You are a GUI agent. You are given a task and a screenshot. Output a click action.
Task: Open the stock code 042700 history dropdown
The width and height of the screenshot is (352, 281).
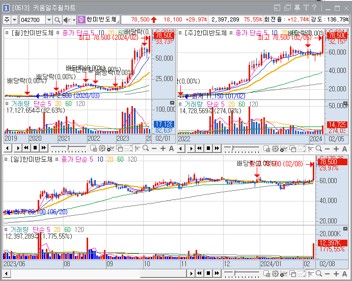tap(49, 20)
